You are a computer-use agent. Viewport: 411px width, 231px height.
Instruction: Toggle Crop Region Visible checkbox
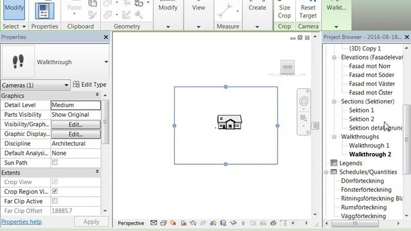(55, 191)
